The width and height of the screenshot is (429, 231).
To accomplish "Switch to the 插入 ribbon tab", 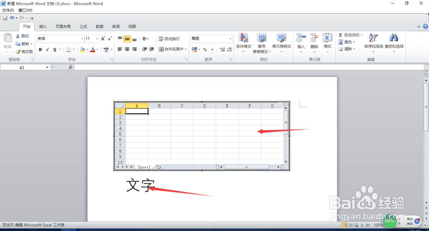I will click(43, 27).
